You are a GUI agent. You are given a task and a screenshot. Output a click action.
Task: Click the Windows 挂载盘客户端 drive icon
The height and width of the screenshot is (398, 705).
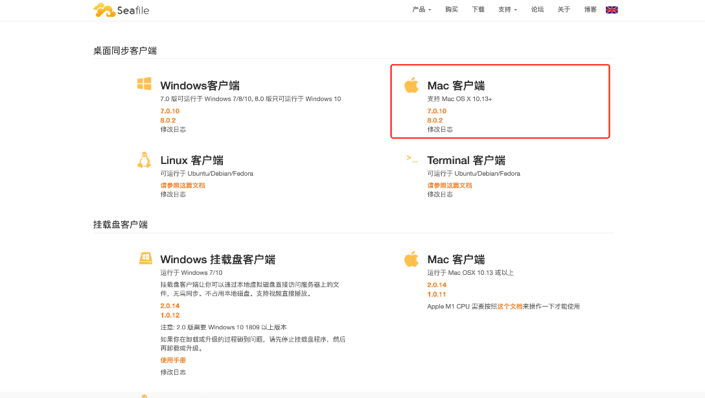pos(145,259)
